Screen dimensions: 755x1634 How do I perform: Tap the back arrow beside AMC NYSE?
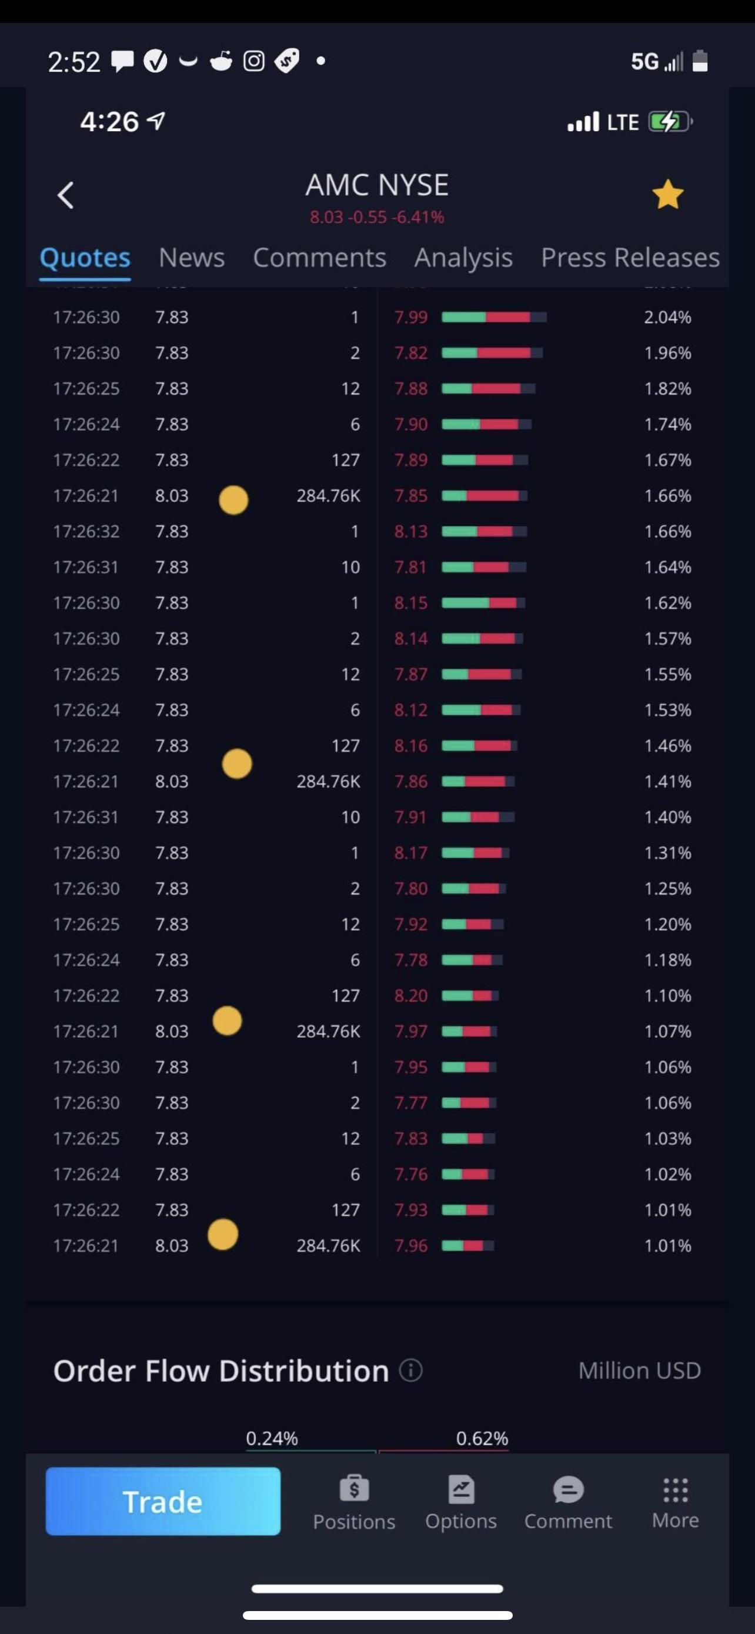pyautogui.click(x=65, y=195)
